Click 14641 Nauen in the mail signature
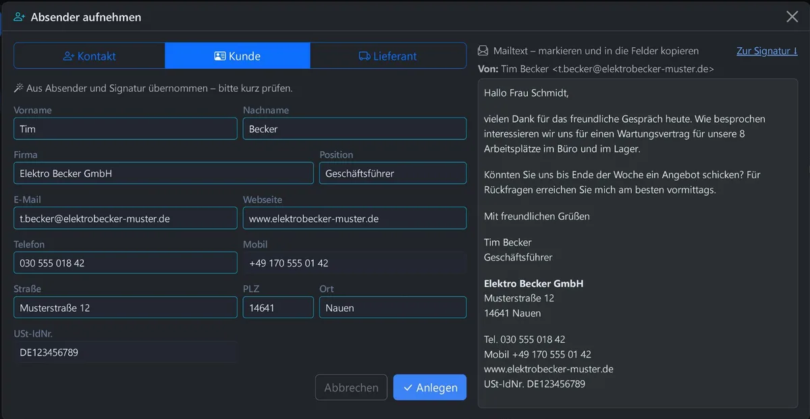Viewport: 810px width, 419px height. (x=512, y=313)
